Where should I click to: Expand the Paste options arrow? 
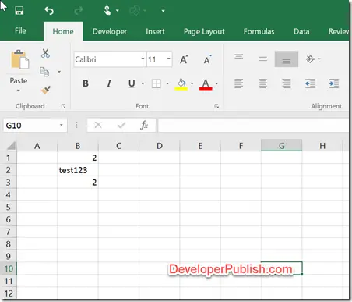[19, 91]
